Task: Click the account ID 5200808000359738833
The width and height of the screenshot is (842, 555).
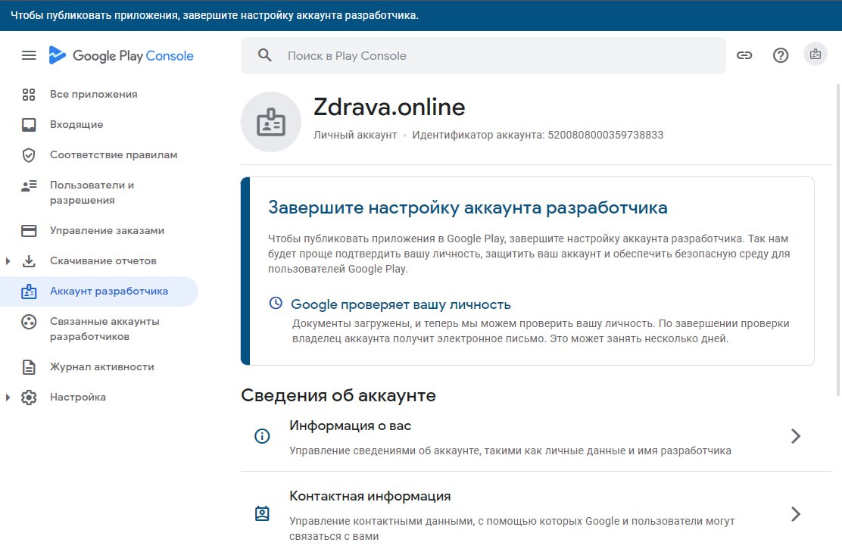Action: [x=605, y=136]
